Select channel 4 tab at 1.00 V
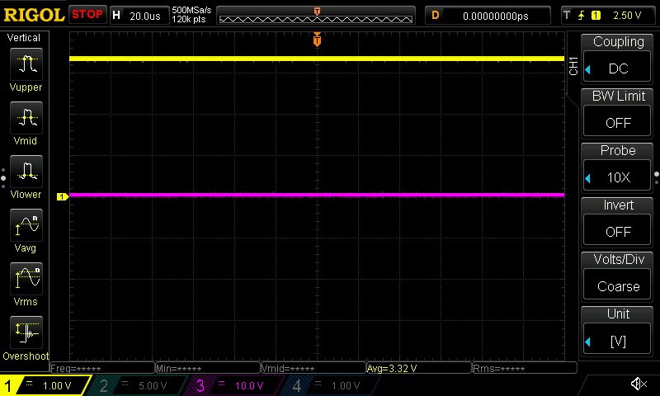This screenshot has height=396, width=660. coord(331,385)
